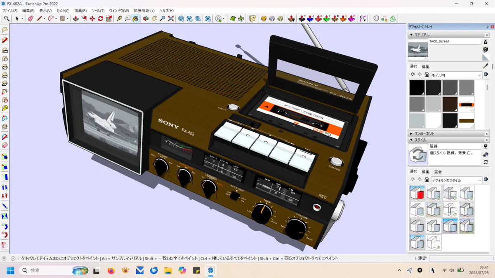Viewport: 495px width, 278px height.
Task: Click create new material icon
Action: coord(486,49)
